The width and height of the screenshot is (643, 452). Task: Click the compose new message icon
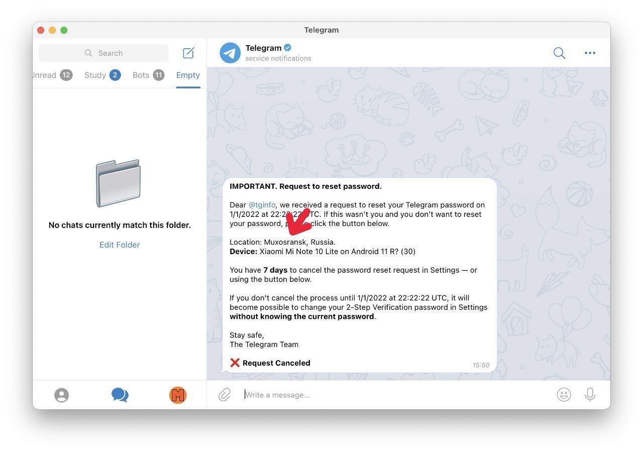pos(188,53)
